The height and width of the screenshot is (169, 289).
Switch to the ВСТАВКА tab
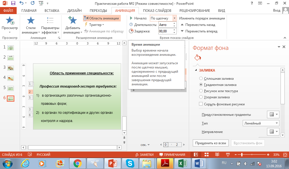(x=52, y=10)
